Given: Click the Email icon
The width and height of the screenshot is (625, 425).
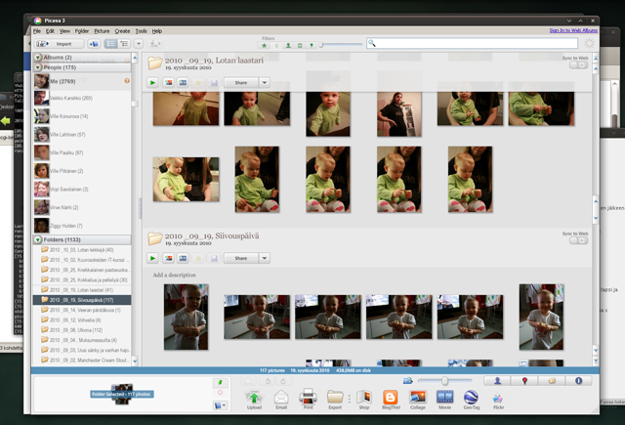Looking at the screenshot, I should click(281, 400).
